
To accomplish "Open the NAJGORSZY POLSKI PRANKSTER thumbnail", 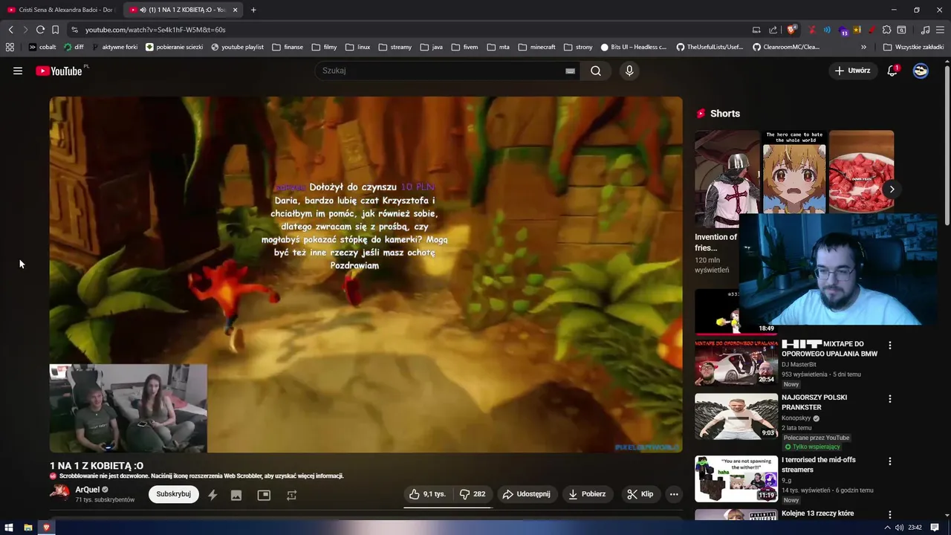I will pyautogui.click(x=736, y=417).
